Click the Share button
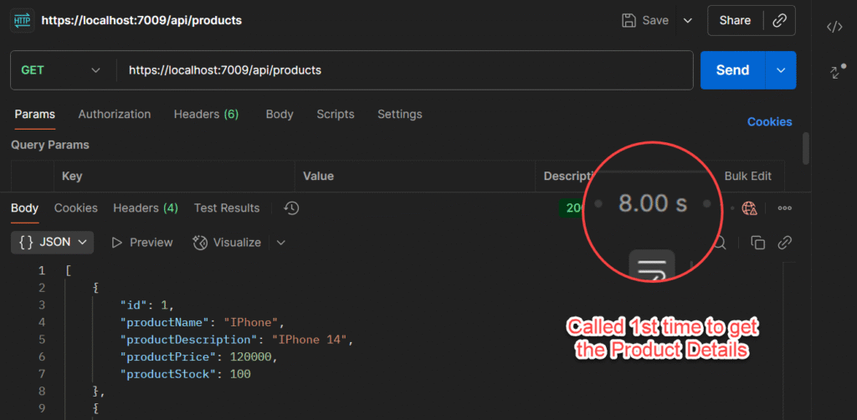Screen dimensions: 857x420 tap(735, 21)
